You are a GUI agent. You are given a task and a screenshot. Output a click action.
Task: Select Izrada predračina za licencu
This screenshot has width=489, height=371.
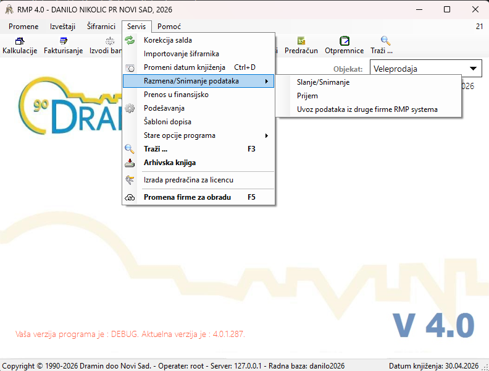tap(198, 180)
